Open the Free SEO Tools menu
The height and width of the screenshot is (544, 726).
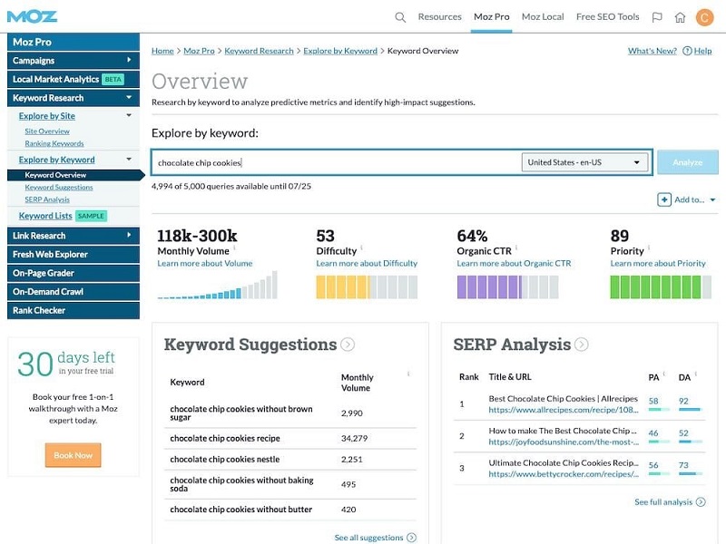(607, 17)
